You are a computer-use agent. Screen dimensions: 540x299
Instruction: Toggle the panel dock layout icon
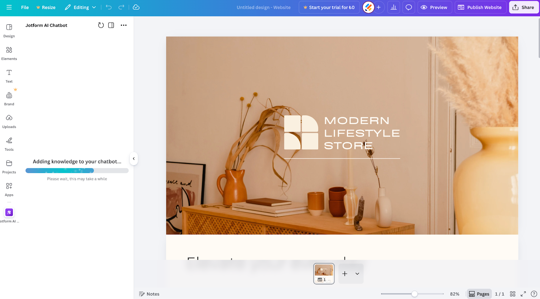(x=111, y=25)
